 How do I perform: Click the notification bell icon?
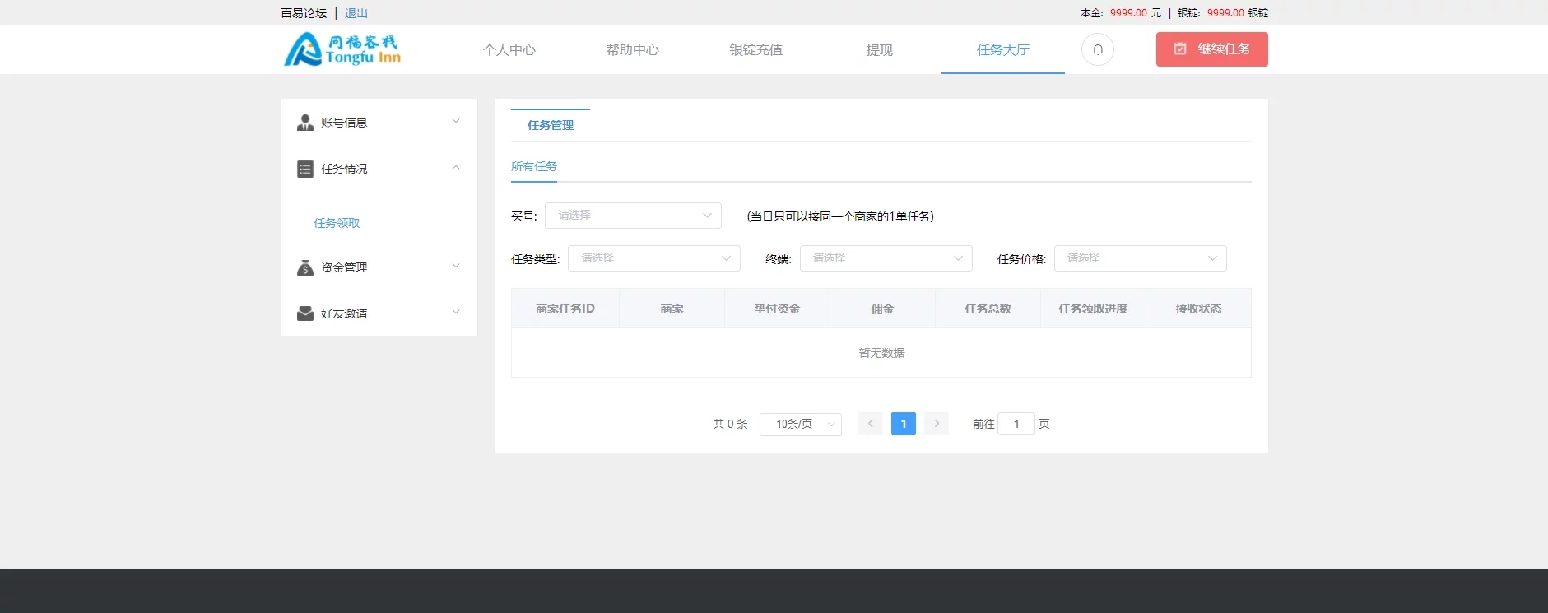(x=1097, y=49)
